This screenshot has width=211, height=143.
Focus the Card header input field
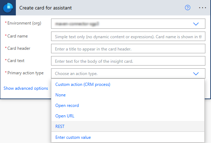(x=128, y=49)
